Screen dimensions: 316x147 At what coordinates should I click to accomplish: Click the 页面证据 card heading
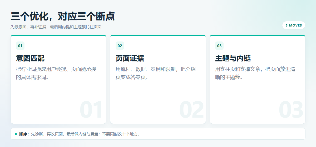[x=130, y=58]
